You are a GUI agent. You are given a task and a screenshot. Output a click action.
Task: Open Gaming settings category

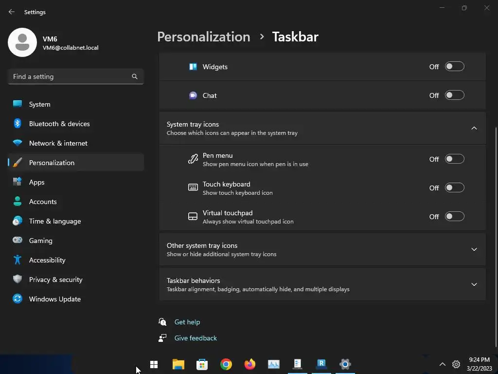point(75,241)
